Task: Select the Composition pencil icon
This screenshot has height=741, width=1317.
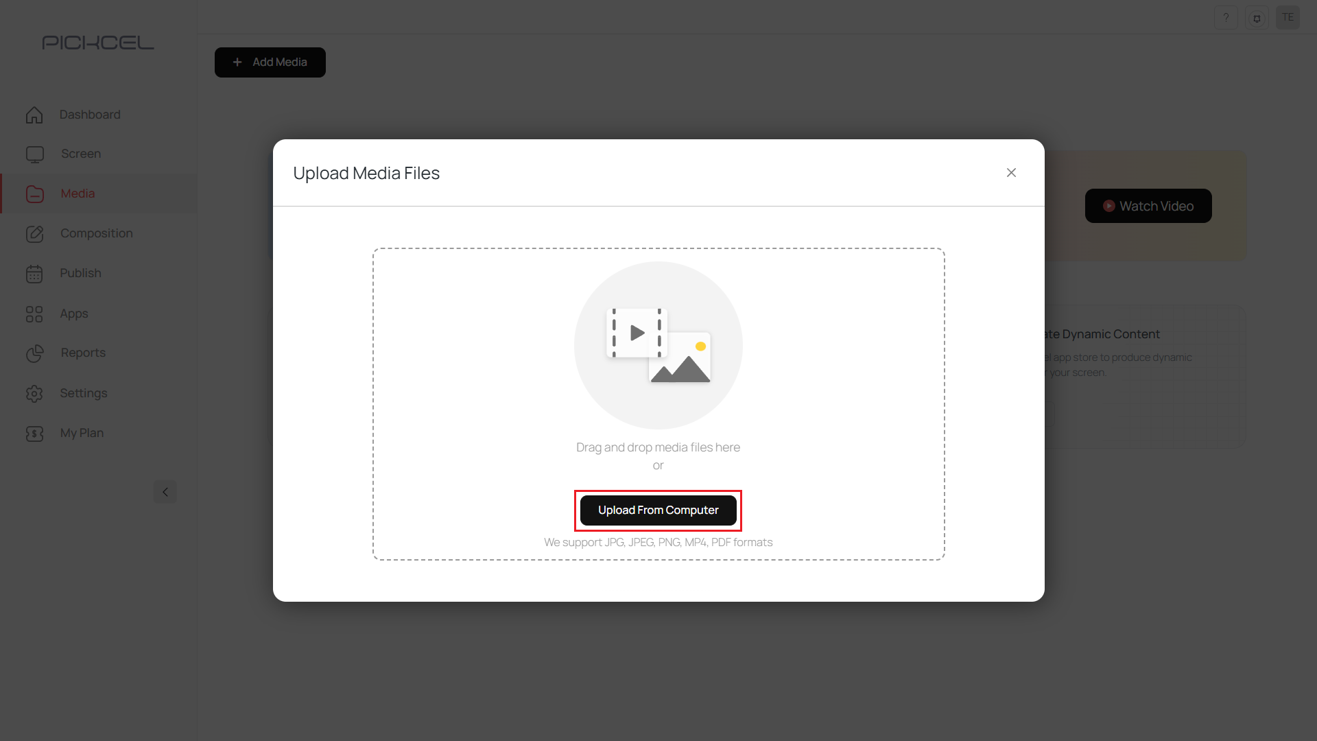Action: [x=34, y=233]
